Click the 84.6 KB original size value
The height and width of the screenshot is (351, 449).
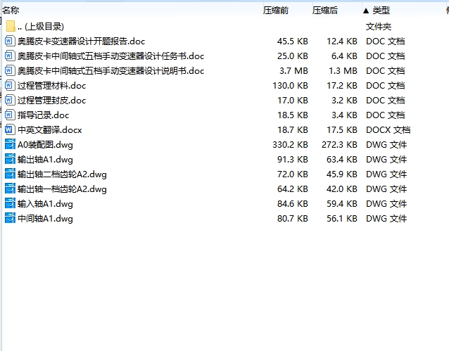292,204
